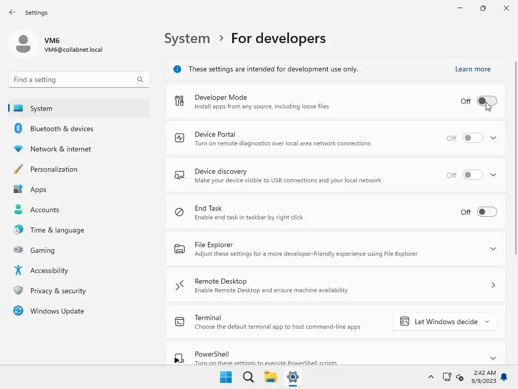Click the Remote Desktop row title

(x=221, y=281)
